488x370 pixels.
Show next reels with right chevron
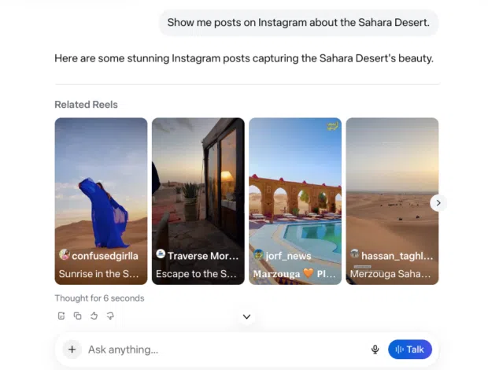438,203
